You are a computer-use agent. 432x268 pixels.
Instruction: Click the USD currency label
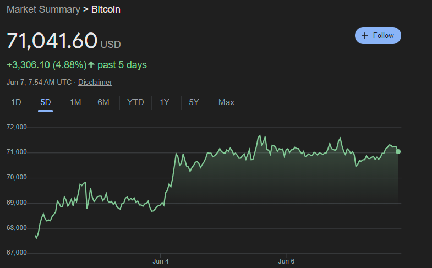[x=111, y=45]
